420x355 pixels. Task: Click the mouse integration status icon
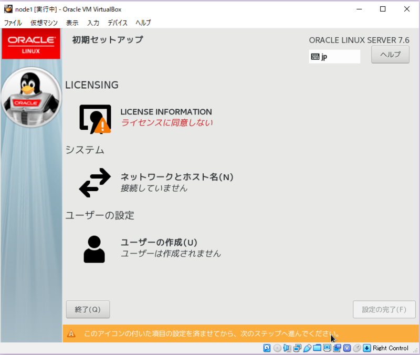point(357,348)
